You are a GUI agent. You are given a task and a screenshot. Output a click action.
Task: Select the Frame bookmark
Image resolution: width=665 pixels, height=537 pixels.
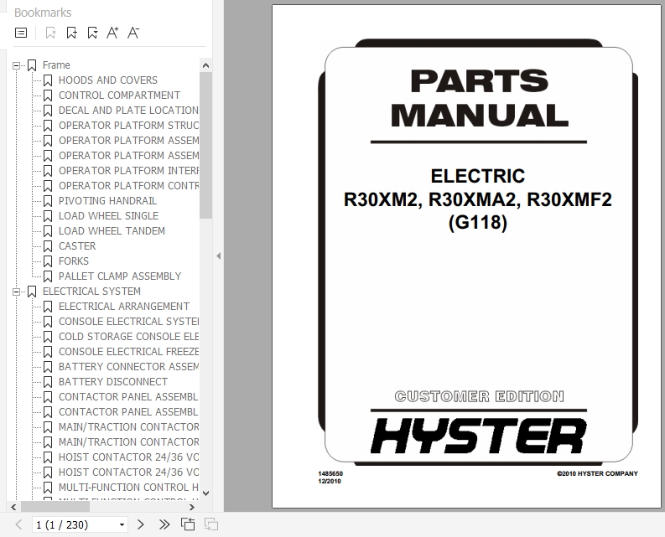(56, 65)
